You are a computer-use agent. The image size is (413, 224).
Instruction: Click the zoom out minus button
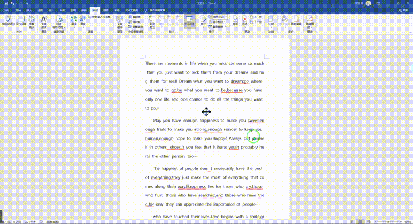pyautogui.click(x=375, y=222)
